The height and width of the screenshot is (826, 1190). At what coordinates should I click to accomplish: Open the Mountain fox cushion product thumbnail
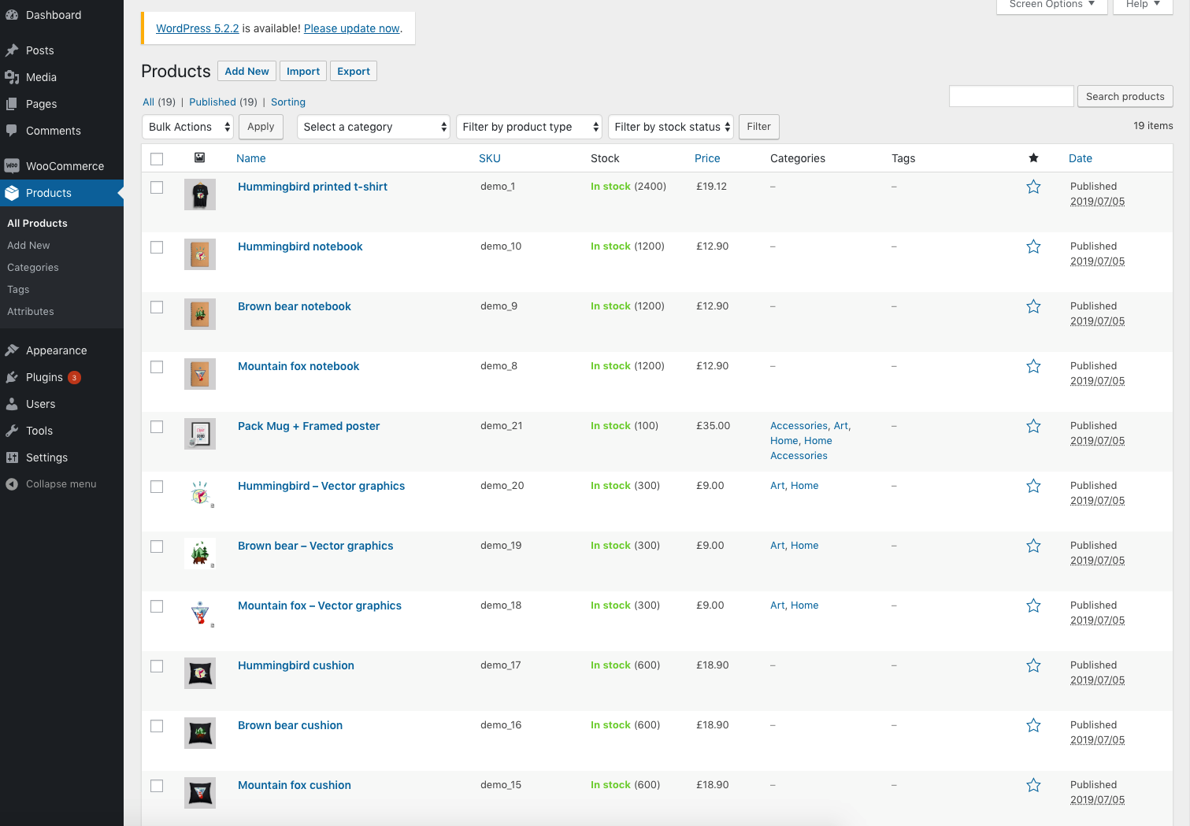coord(200,793)
